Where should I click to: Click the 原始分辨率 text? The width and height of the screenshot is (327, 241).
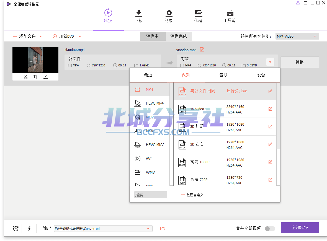[237, 91]
